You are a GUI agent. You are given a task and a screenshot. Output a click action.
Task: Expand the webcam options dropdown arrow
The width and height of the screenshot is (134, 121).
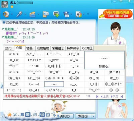12,14
